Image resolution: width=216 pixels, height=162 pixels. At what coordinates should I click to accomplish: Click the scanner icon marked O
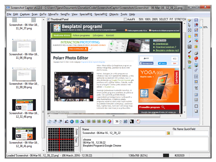[x=60, y=121]
